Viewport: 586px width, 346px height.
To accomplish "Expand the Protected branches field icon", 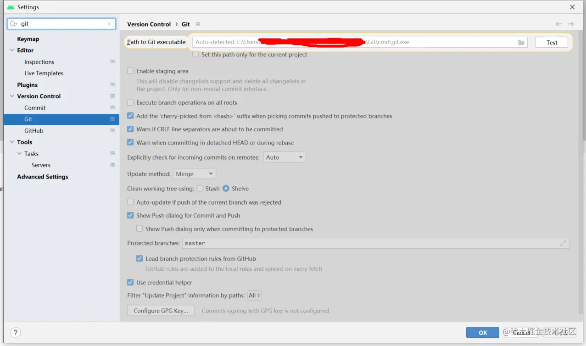I will pyautogui.click(x=563, y=243).
